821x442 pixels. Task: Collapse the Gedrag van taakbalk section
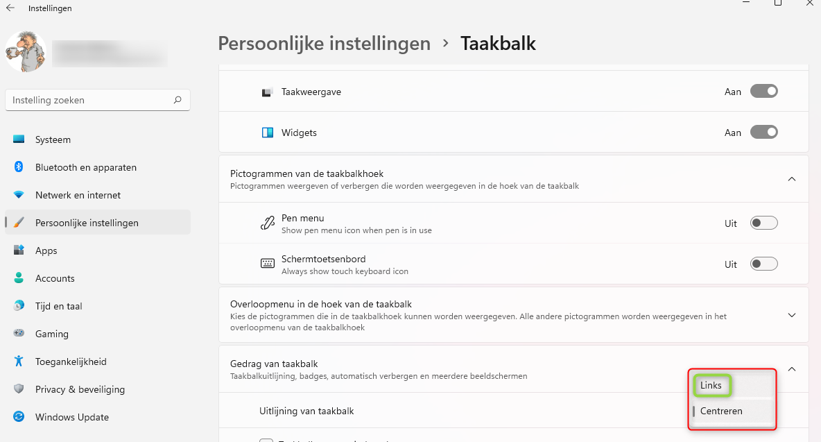tap(792, 369)
